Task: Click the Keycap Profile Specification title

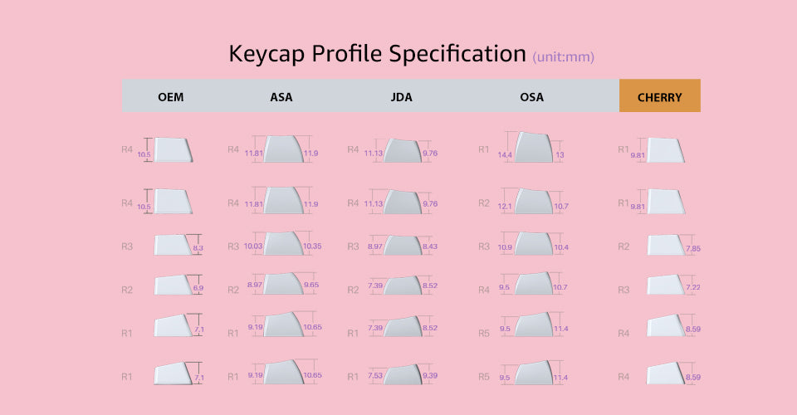Action: (377, 54)
